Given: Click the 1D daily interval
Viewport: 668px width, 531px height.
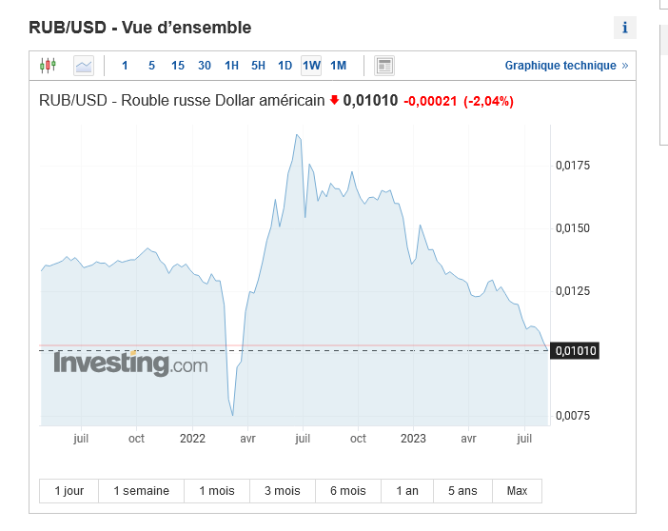Looking at the screenshot, I should pos(285,66).
